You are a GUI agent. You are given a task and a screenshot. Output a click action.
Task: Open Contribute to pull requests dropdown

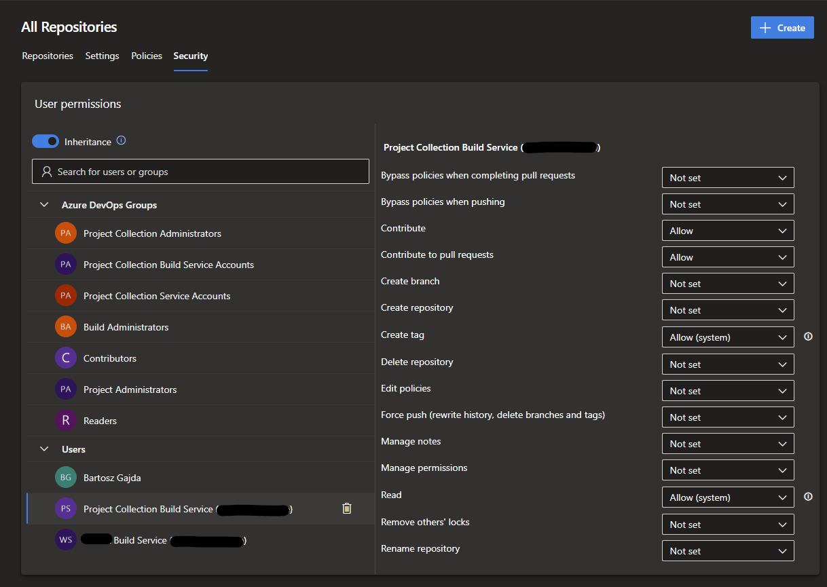tap(728, 257)
